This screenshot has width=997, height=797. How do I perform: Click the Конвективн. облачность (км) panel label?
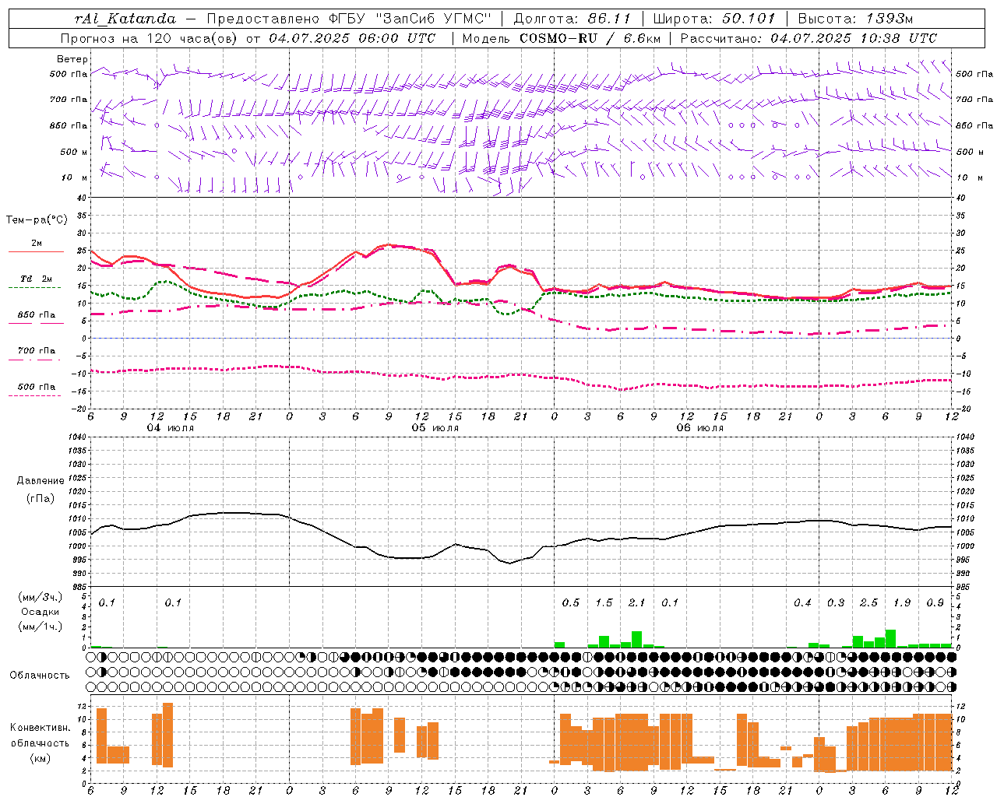click(40, 743)
